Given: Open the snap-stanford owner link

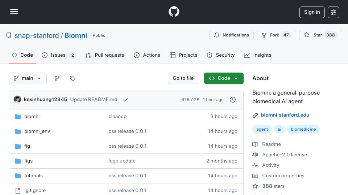Looking at the screenshot, I should tap(37, 35).
